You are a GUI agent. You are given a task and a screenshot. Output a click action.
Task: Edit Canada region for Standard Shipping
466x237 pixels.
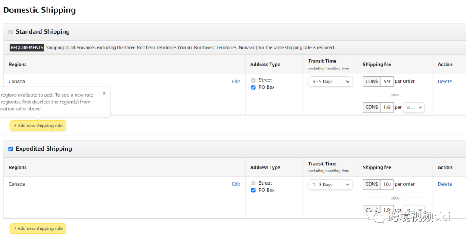pyautogui.click(x=236, y=81)
